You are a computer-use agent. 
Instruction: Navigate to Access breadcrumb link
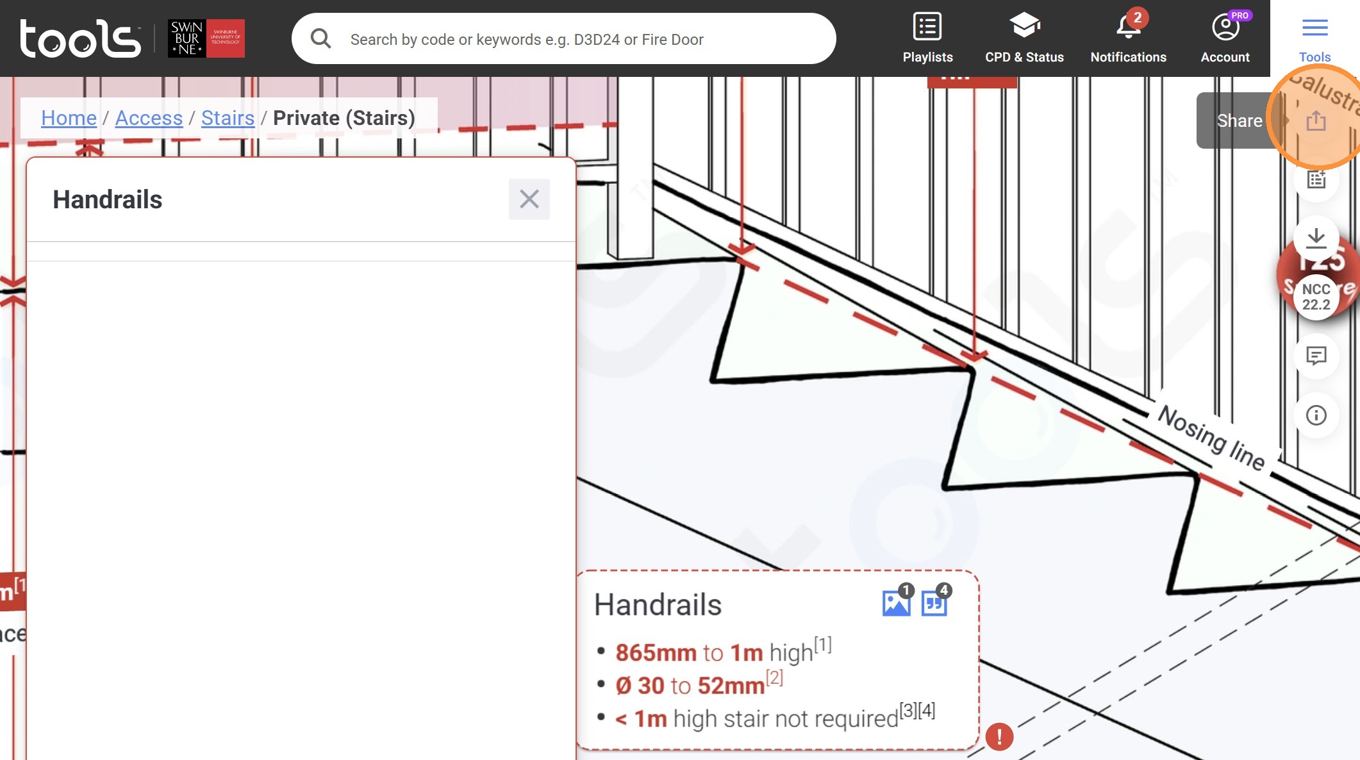pos(149,118)
